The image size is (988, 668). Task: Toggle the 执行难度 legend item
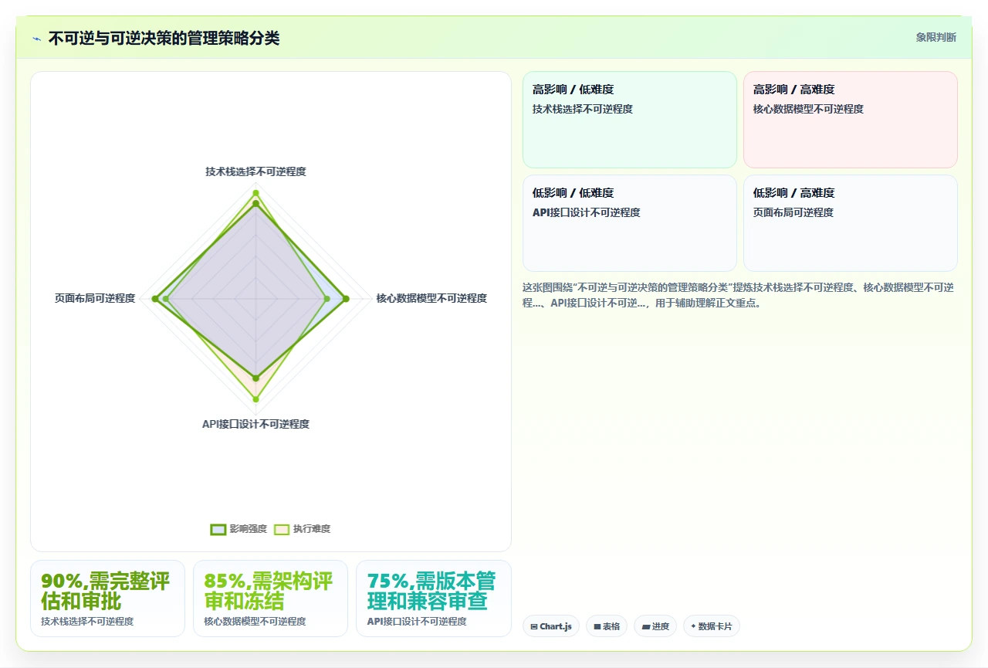coord(302,529)
